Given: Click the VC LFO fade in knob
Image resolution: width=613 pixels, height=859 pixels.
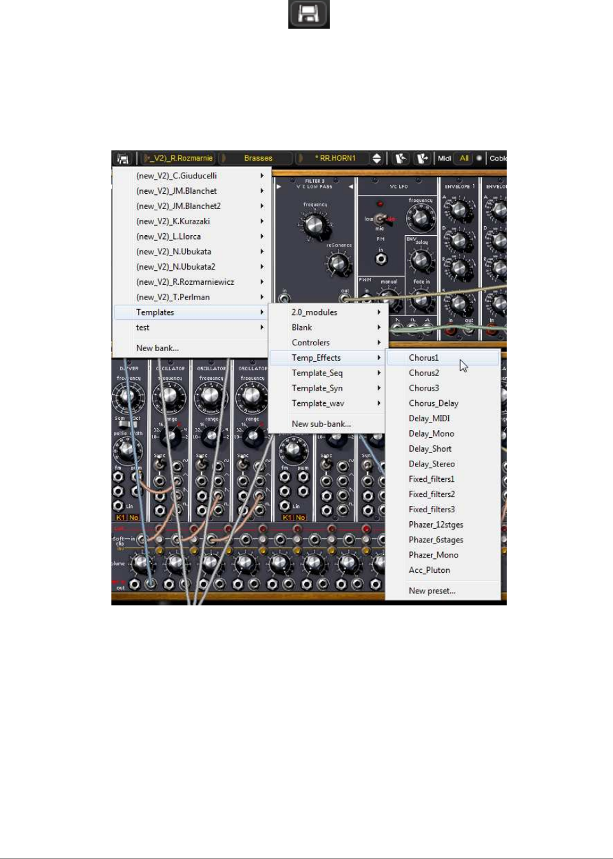Looking at the screenshot, I should 420,298.
